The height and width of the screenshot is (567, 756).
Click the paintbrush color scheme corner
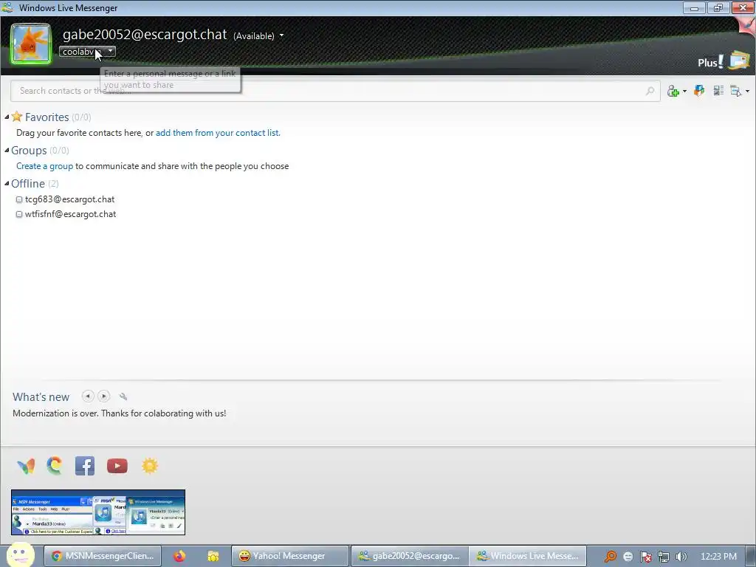click(x=747, y=24)
